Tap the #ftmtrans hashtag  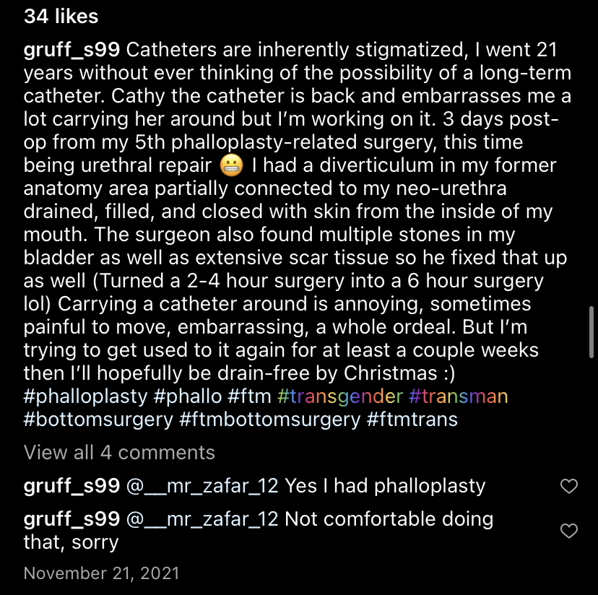tap(412, 420)
